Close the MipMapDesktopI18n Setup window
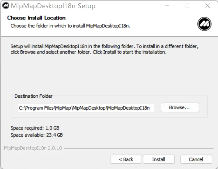Viewport: 218px width, 169px height. (x=208, y=6)
